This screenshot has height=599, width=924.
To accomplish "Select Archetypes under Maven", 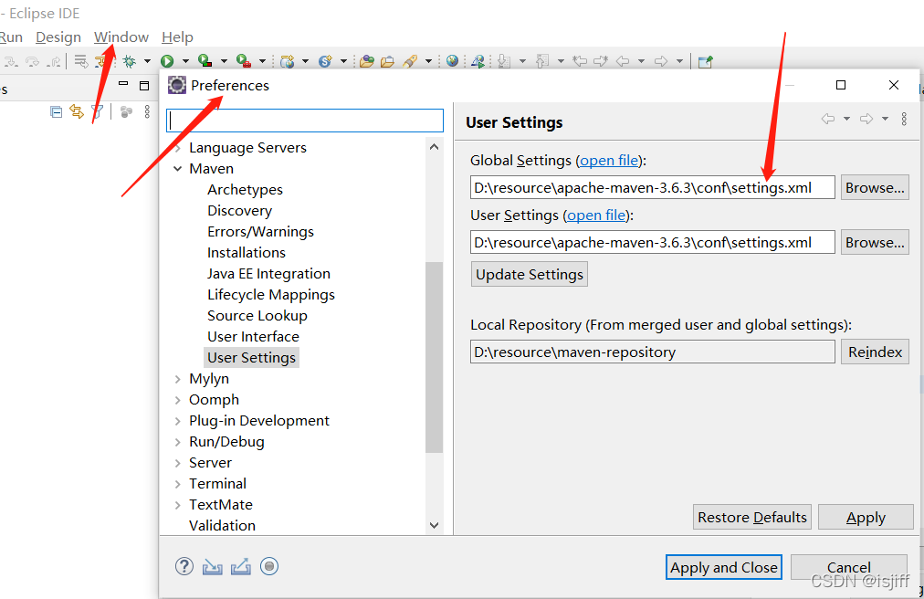I will 245,190.
